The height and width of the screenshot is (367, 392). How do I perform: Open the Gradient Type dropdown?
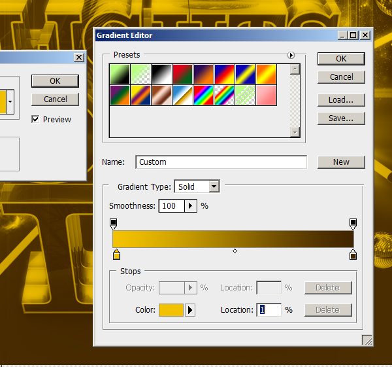[214, 186]
